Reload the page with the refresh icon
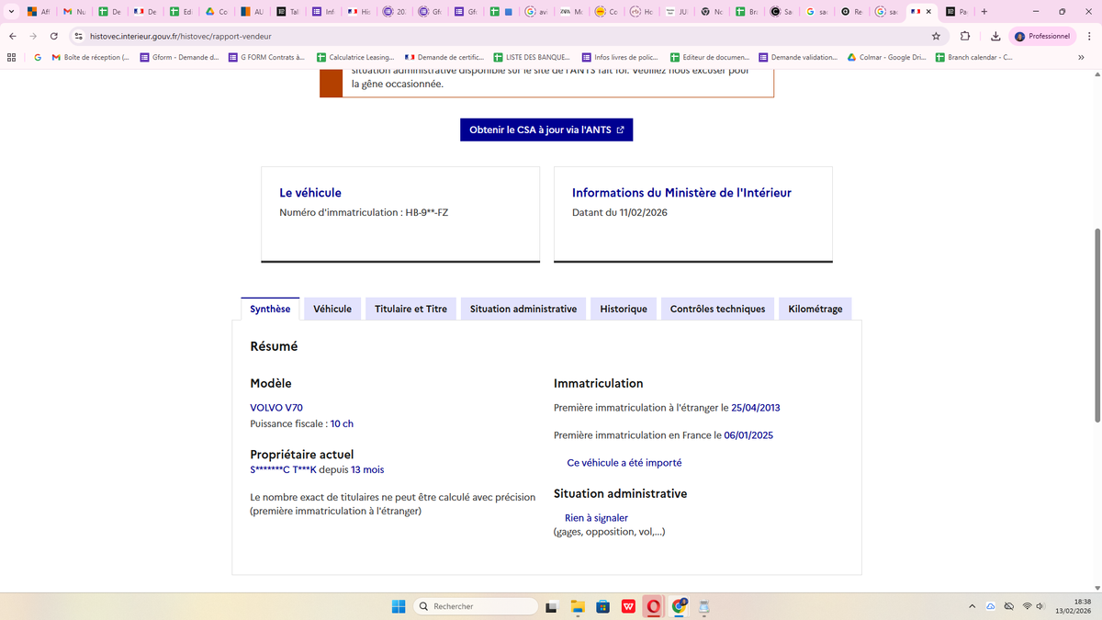Viewport: 1102px width, 620px height. (54, 36)
